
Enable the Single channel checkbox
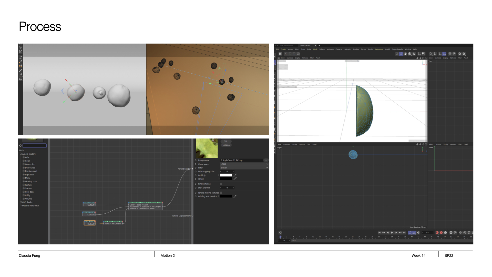pos(221,184)
